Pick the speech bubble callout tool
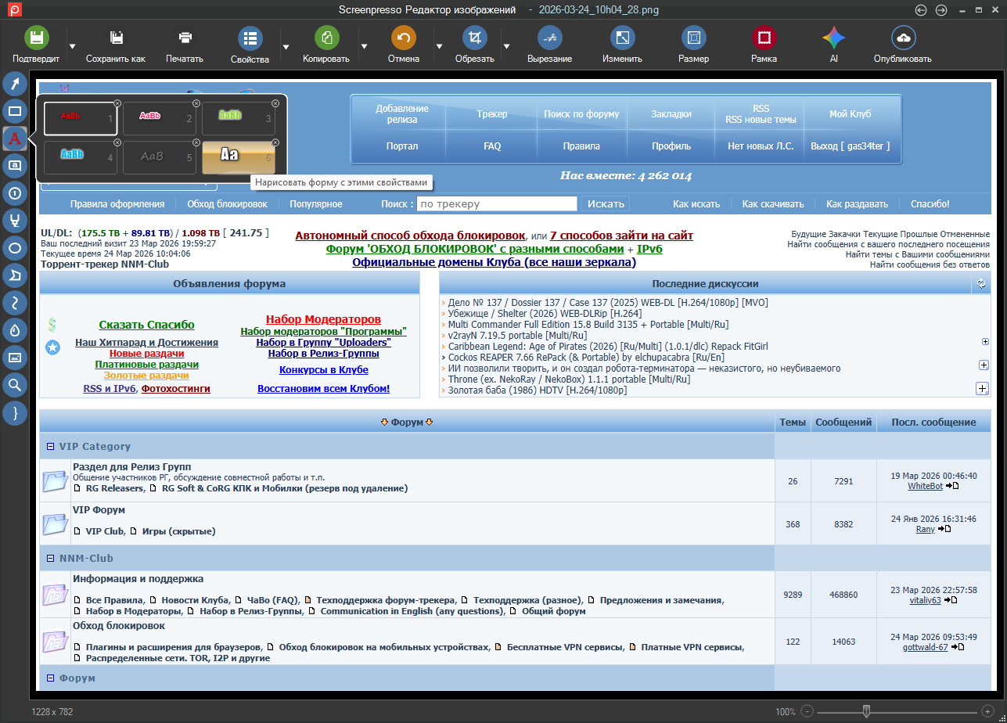Screen dimensions: 1007x723 15,165
